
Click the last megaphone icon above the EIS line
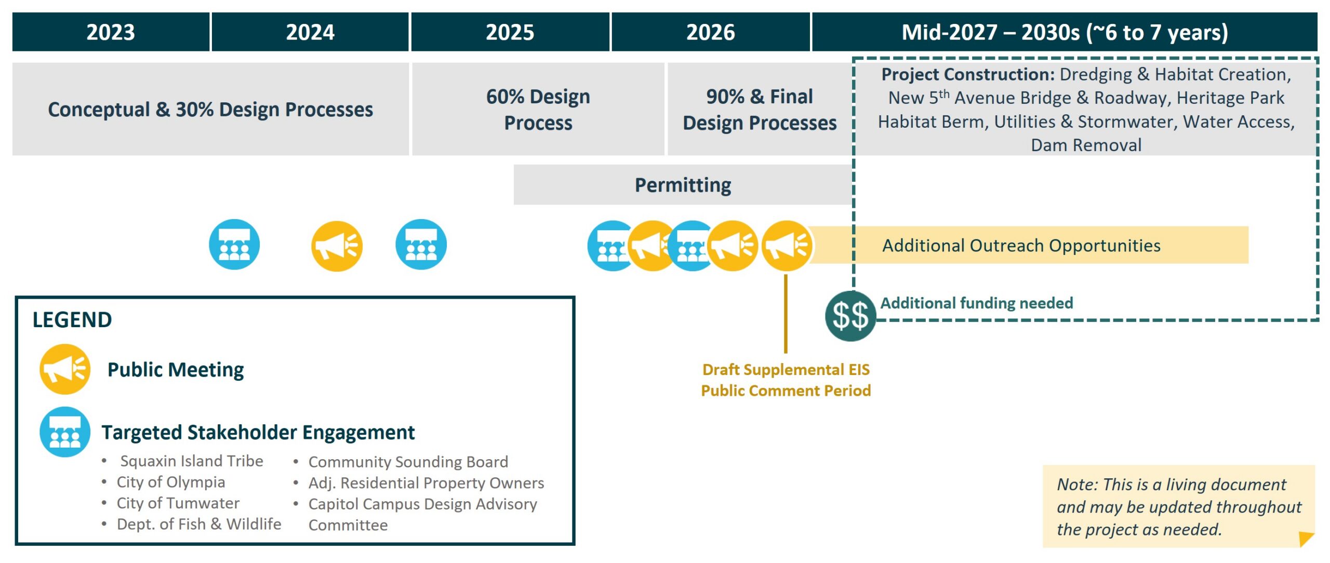tap(787, 246)
